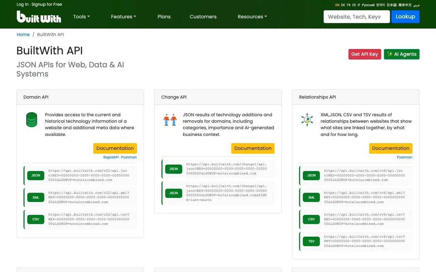436x272 pixels.
Task: Open the AI Agents button
Action: click(402, 54)
